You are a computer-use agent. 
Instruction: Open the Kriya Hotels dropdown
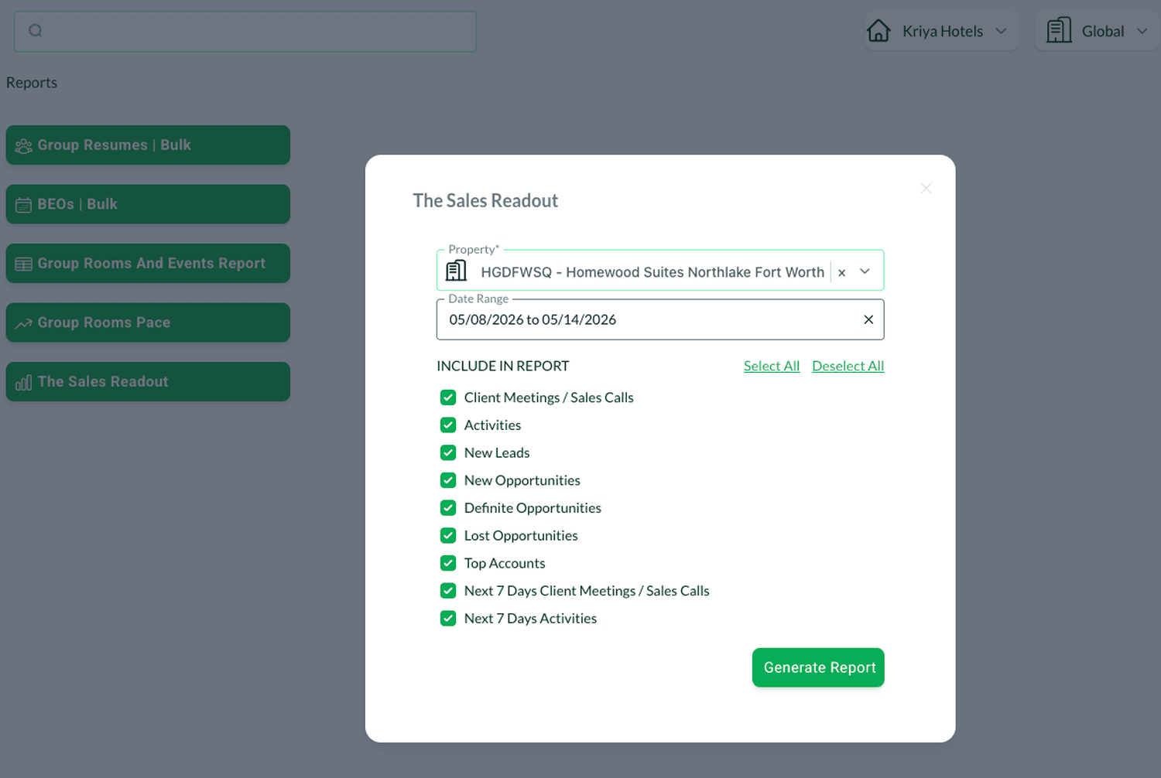pos(941,31)
